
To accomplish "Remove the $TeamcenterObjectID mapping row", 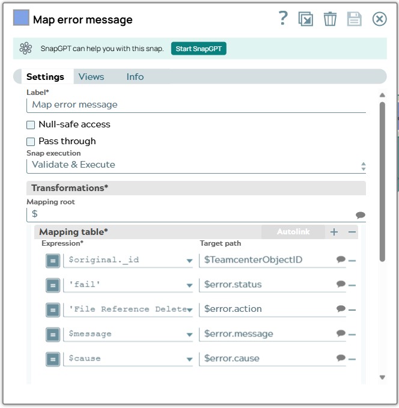I will coord(352,261).
